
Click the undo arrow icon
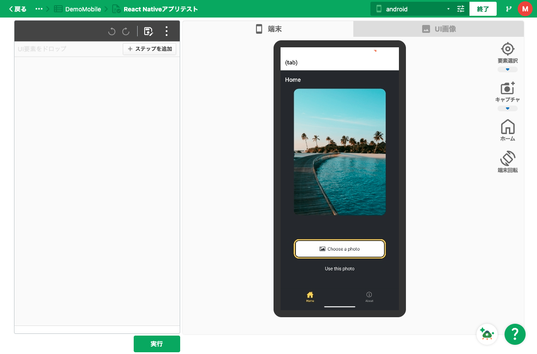click(x=112, y=31)
